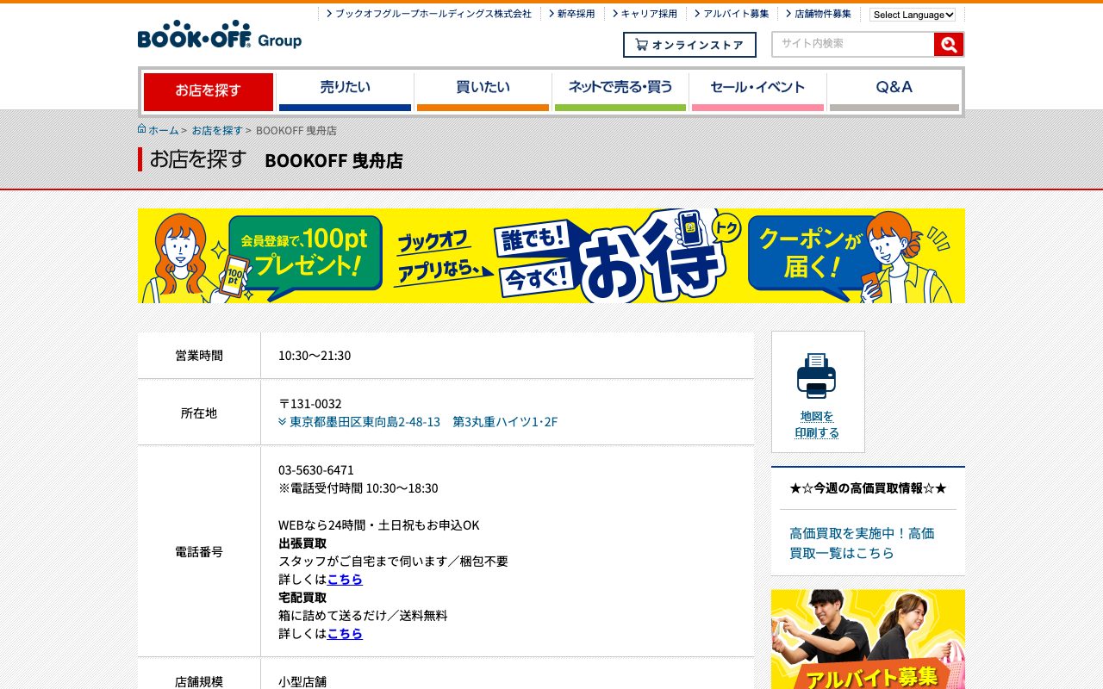
Task: Open 高価買取一覧はこちら link
Action: 862,543
